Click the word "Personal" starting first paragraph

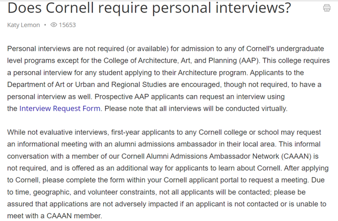click(22, 48)
